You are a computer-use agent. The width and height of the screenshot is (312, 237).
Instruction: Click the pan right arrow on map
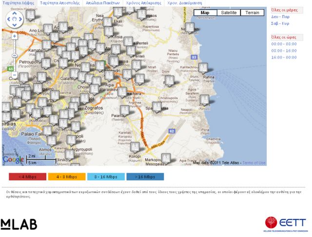(x=21, y=20)
